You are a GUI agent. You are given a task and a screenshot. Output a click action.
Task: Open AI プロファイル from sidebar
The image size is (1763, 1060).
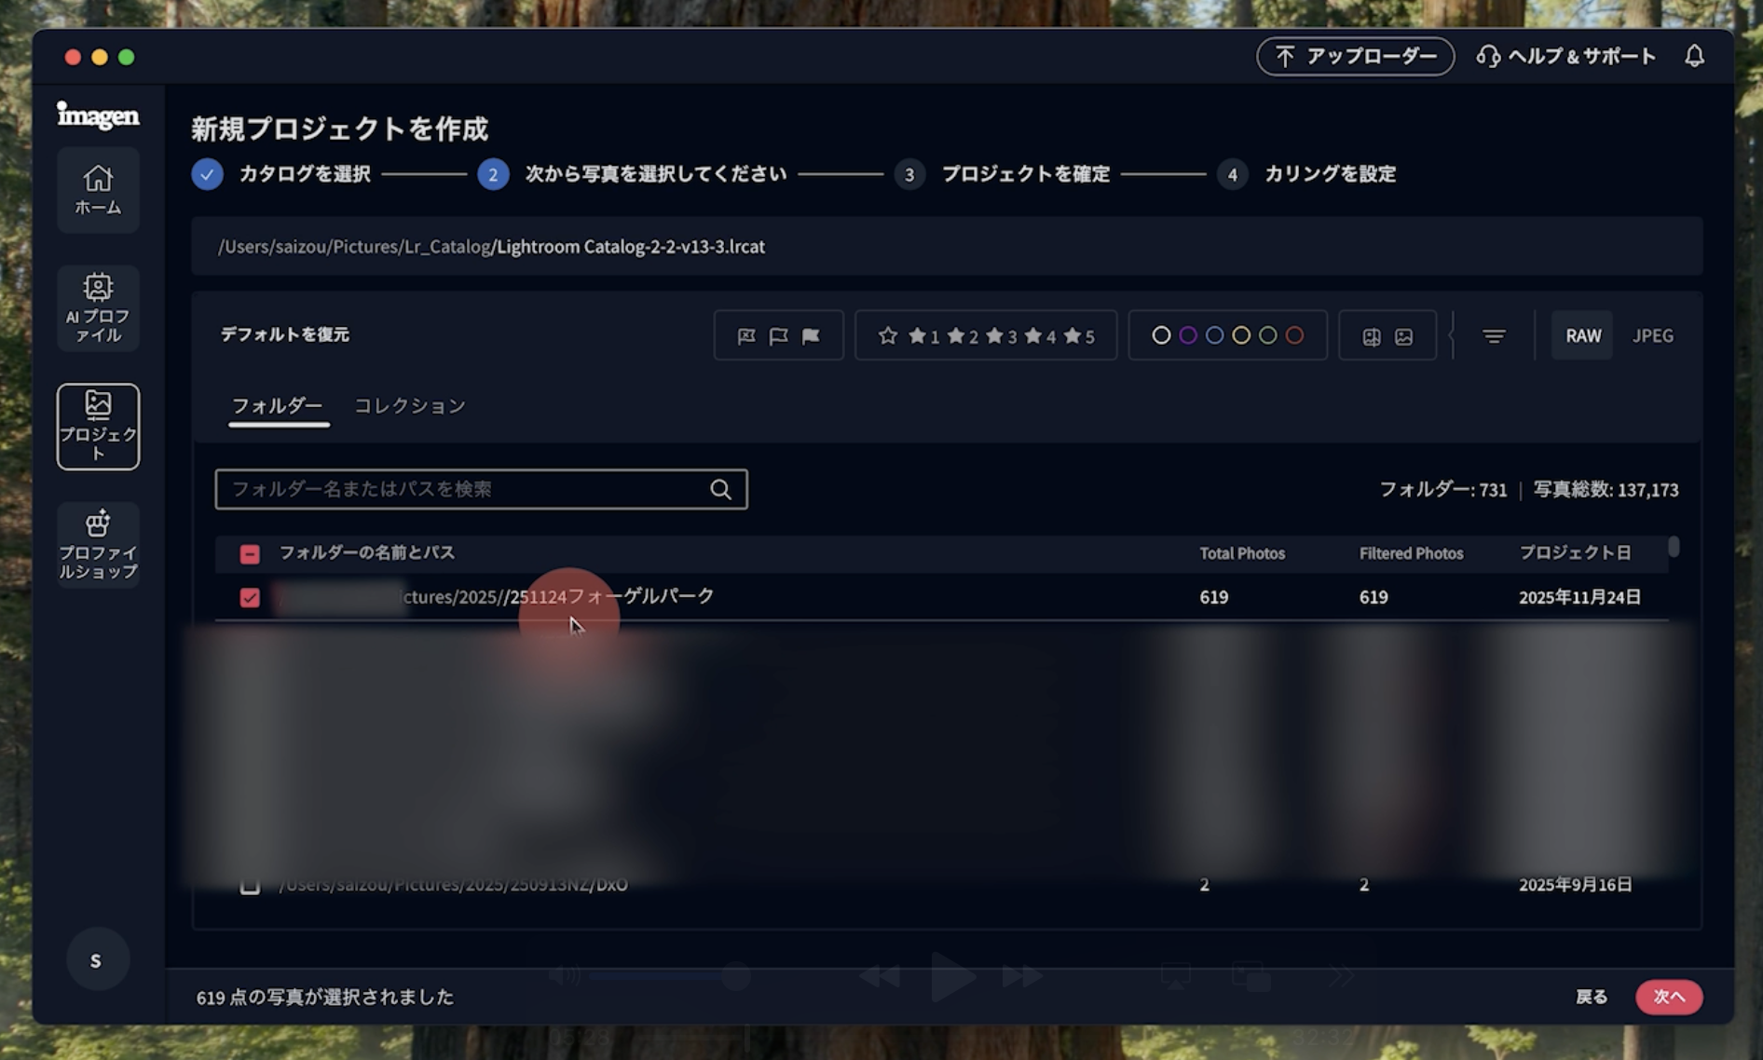tap(98, 307)
